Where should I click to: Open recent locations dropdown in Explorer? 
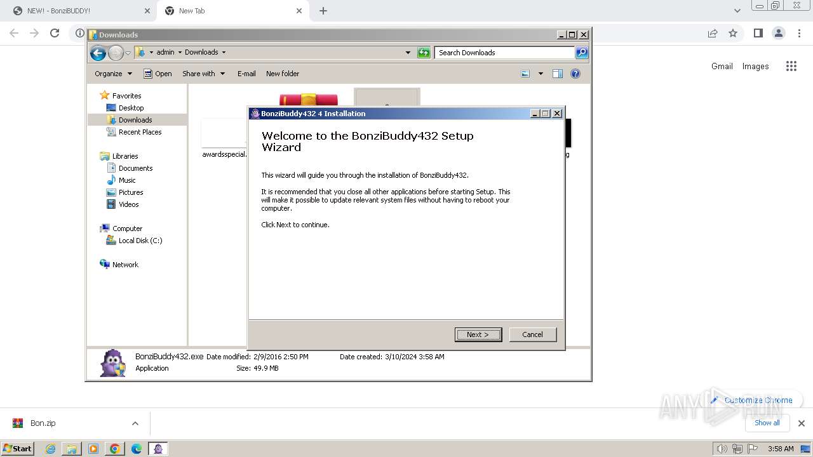tap(128, 53)
